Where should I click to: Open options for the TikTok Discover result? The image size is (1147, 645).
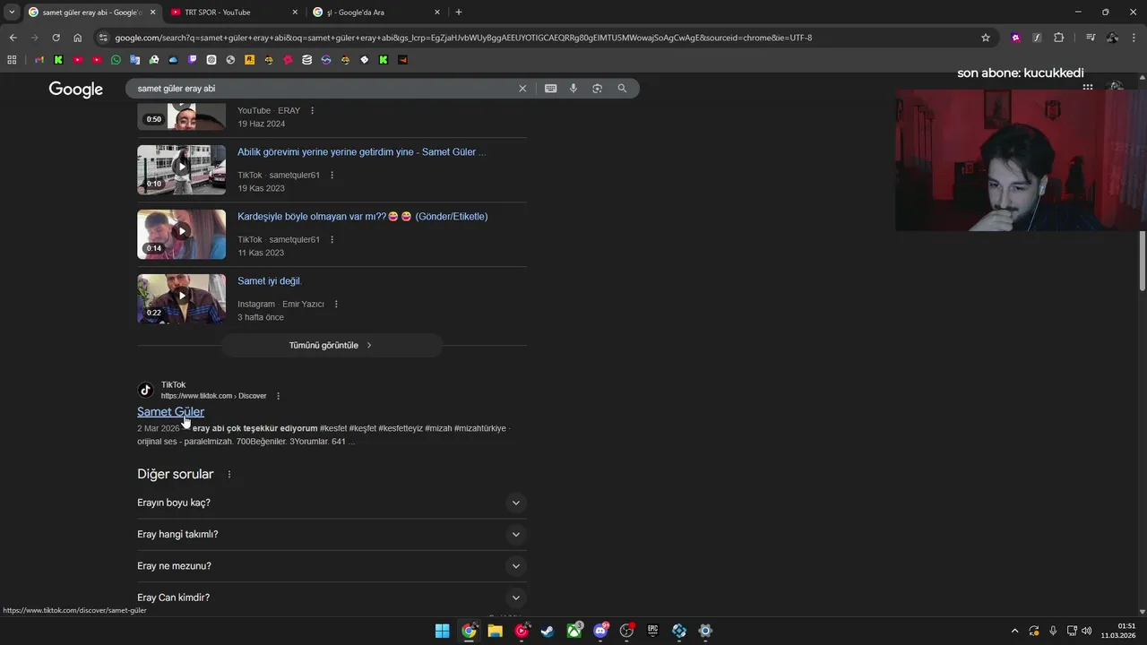point(278,396)
